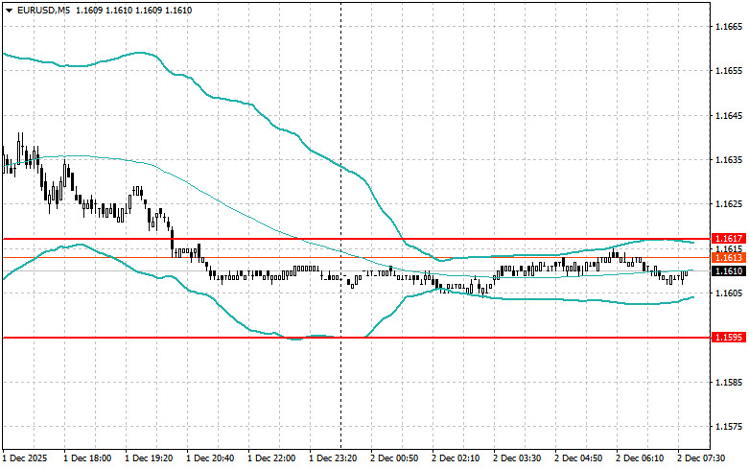Click the 2 Dec 03:30 time axis label
This screenshot has width=749, height=469.
pos(517,458)
